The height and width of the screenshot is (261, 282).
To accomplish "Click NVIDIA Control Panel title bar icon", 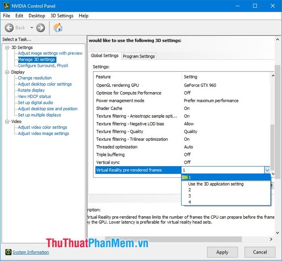I will coord(6,6).
